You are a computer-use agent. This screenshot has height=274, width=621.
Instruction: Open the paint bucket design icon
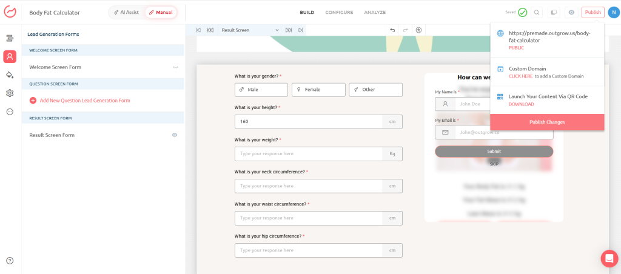pos(10,75)
